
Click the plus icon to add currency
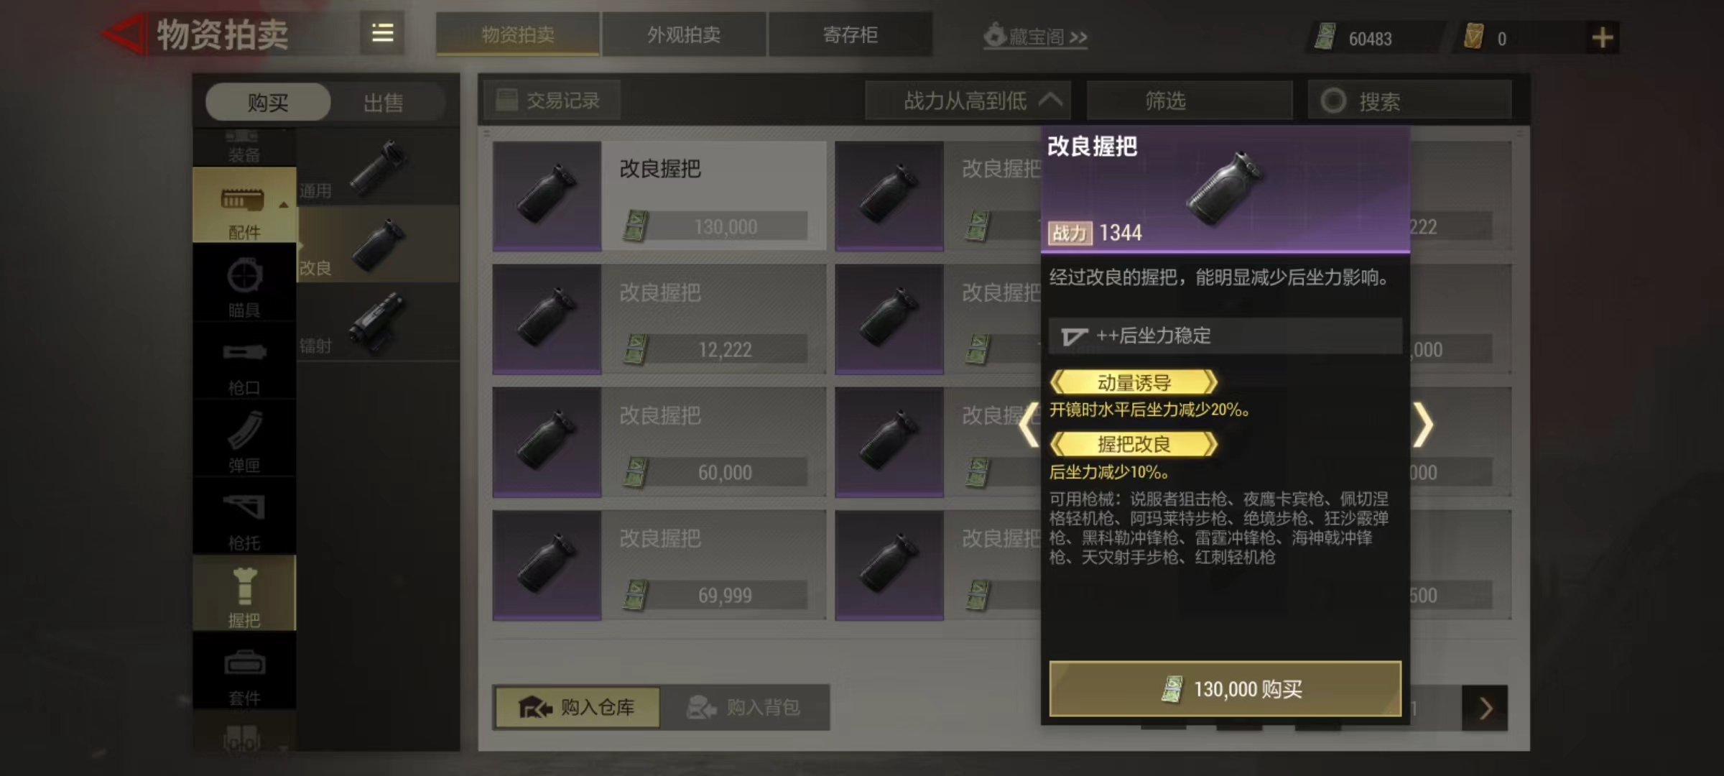1602,37
